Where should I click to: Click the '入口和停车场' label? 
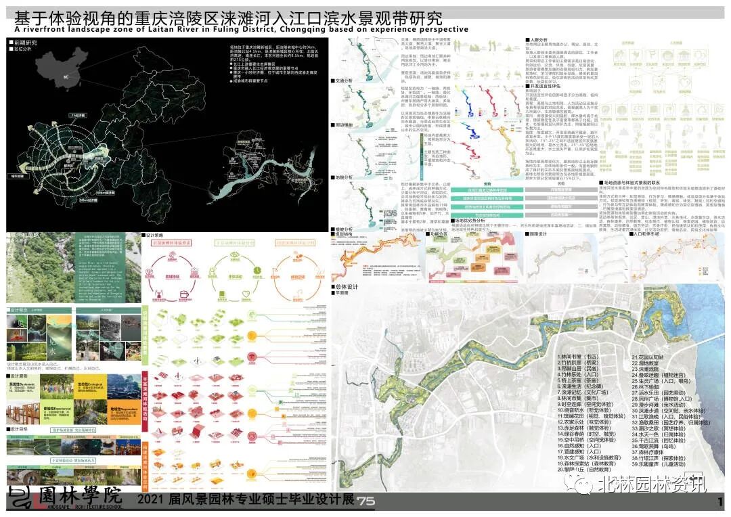tap(644, 234)
